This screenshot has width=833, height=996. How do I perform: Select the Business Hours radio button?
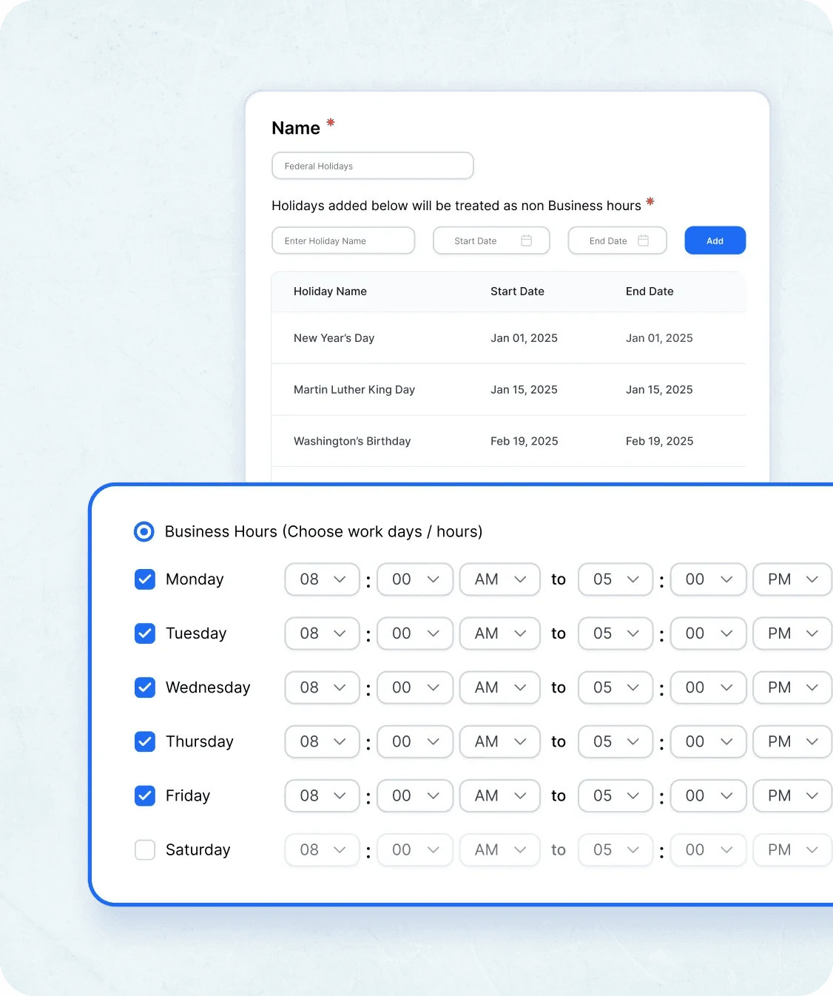tap(144, 531)
